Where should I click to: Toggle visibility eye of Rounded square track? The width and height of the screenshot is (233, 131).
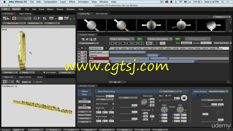tap(79, 52)
